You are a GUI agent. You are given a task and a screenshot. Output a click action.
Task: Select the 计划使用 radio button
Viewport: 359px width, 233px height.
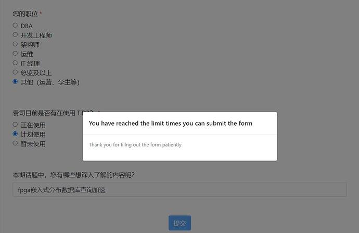[x=15, y=134]
